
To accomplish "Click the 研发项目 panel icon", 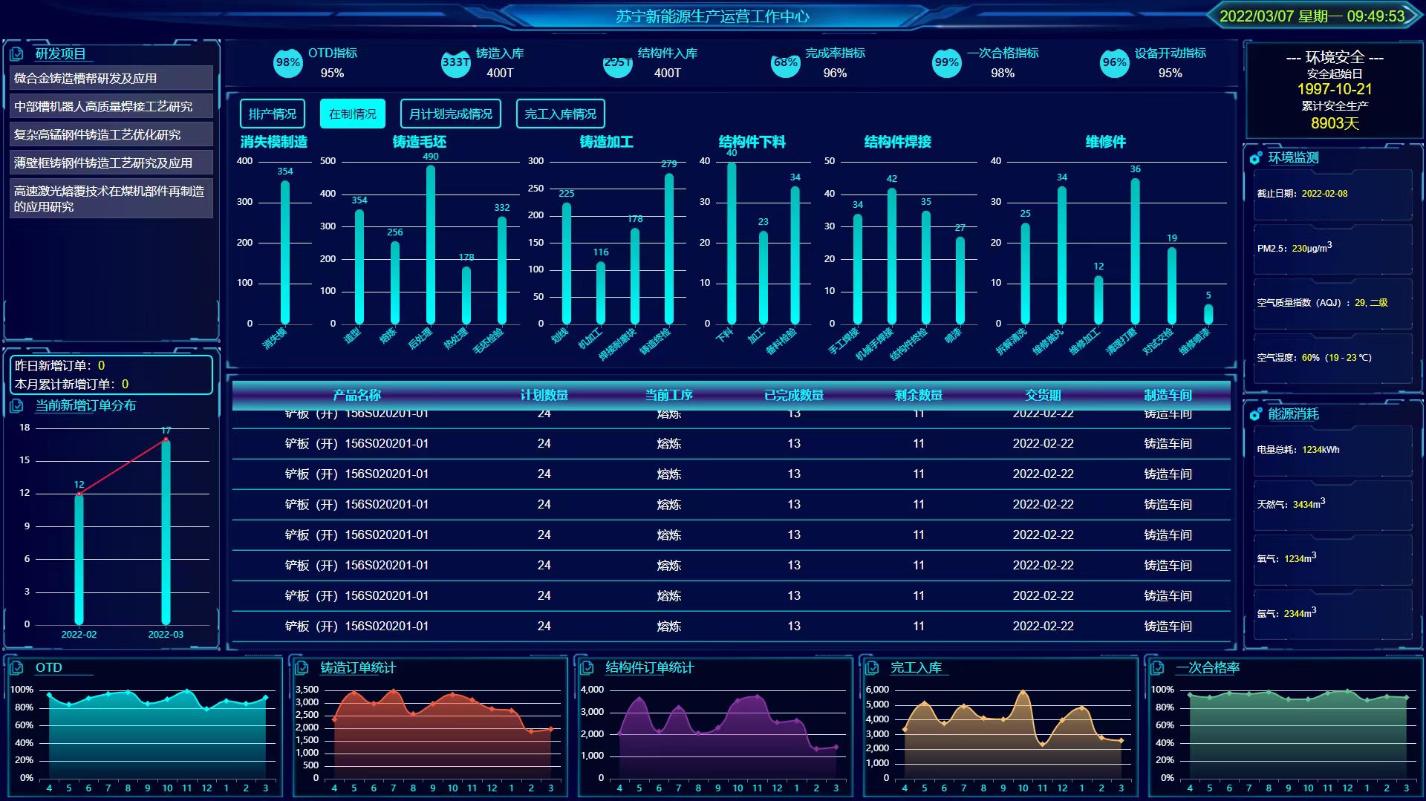I will (x=16, y=54).
